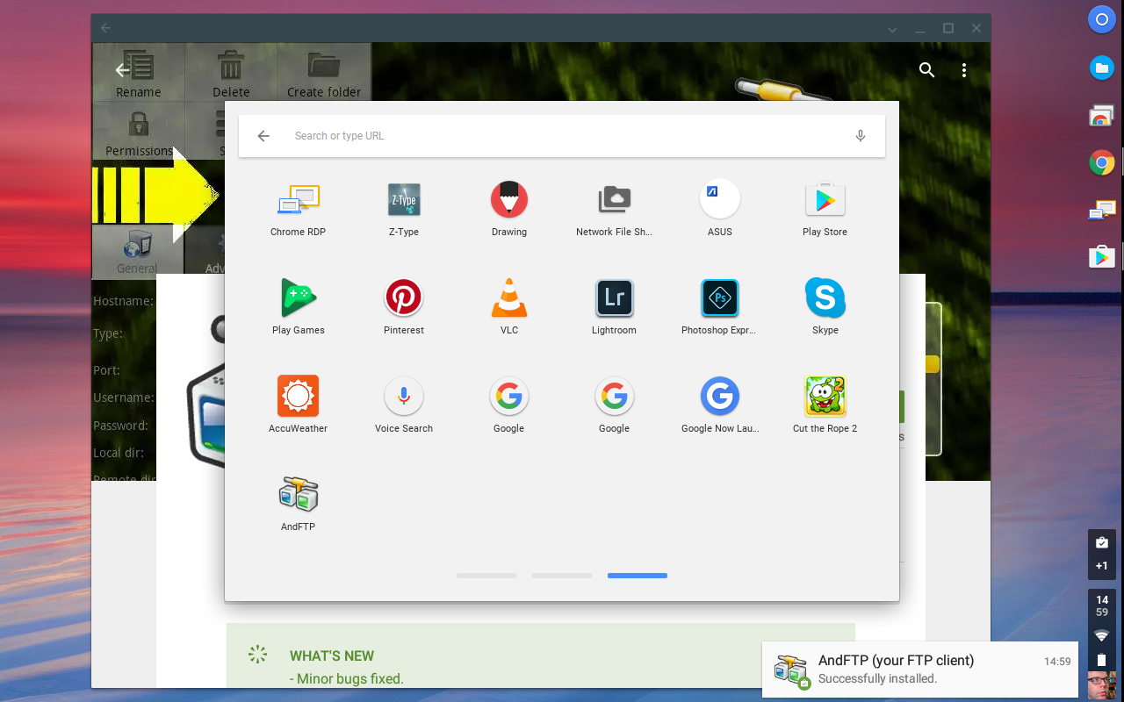Click the back arrow in window title bar
The height and width of the screenshot is (702, 1124).
105,28
